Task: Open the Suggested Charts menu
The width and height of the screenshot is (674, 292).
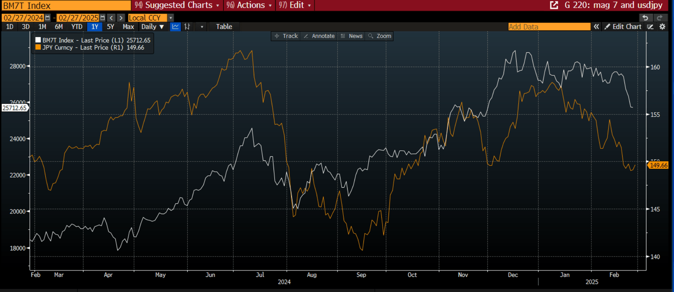Action: 177,5
